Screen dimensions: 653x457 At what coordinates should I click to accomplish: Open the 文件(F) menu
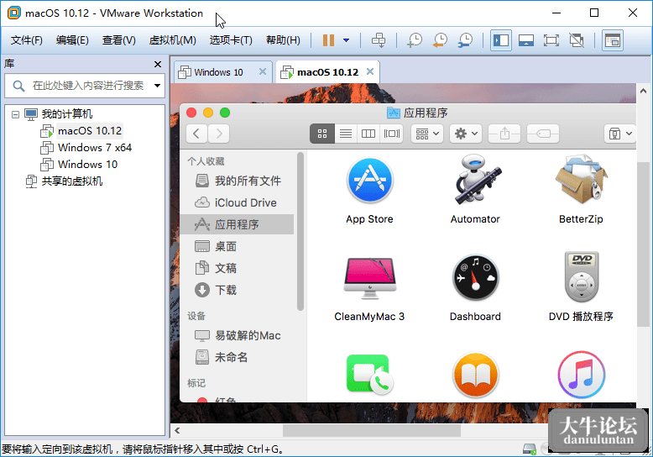pyautogui.click(x=27, y=40)
